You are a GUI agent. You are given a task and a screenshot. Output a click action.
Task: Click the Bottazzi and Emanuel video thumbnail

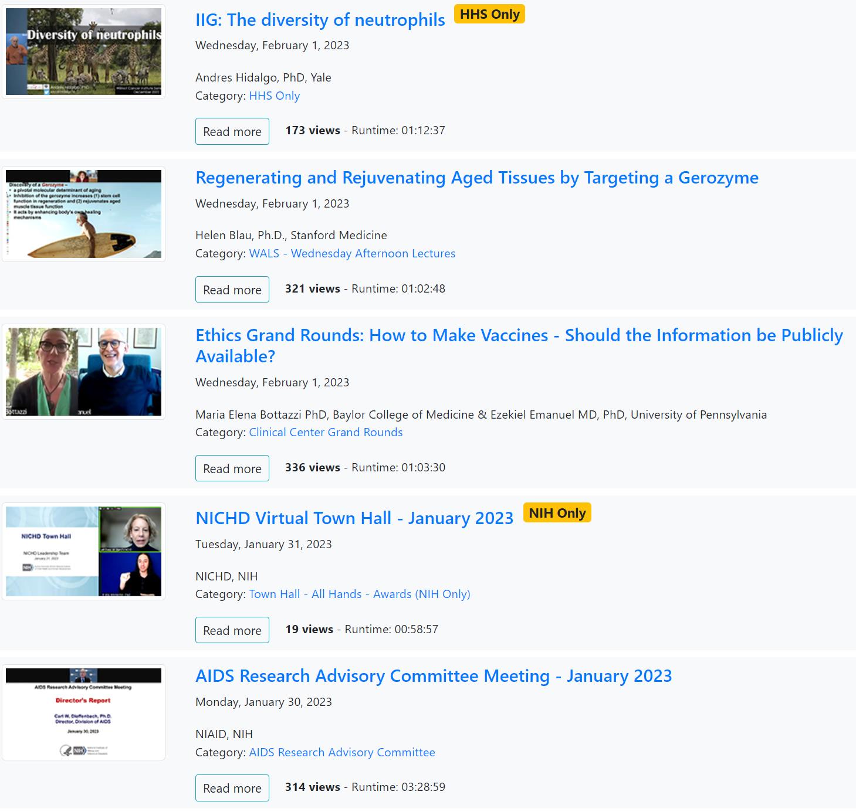83,372
